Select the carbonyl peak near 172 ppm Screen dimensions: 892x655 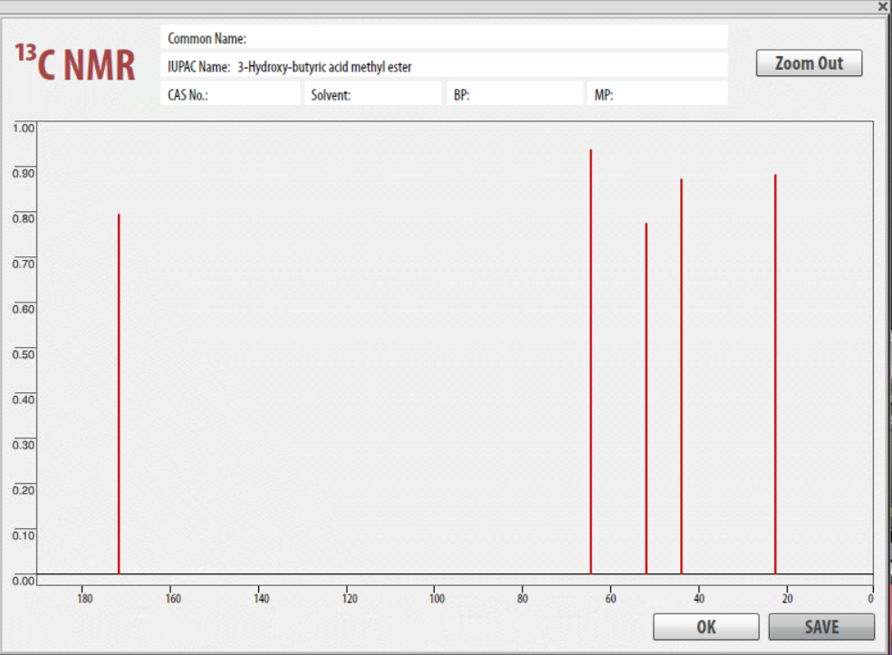pyautogui.click(x=119, y=394)
